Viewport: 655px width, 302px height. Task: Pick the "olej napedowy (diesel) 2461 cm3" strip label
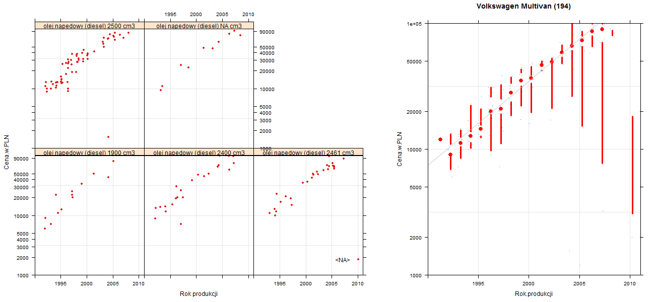point(308,153)
